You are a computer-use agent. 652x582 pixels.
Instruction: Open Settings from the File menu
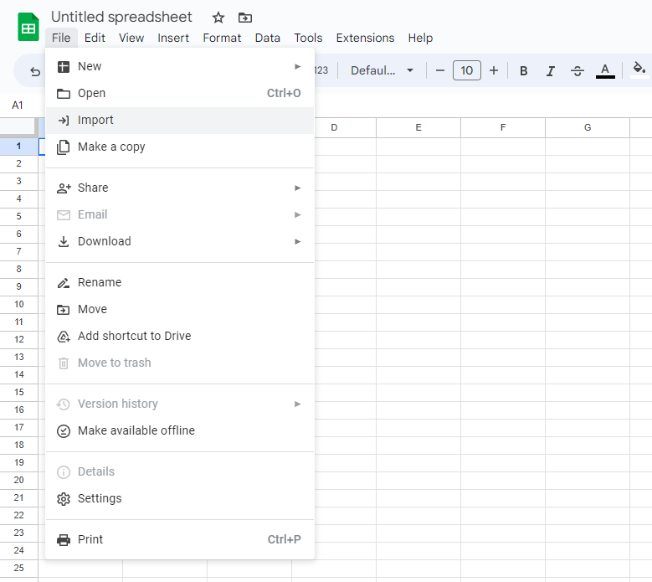pos(100,498)
